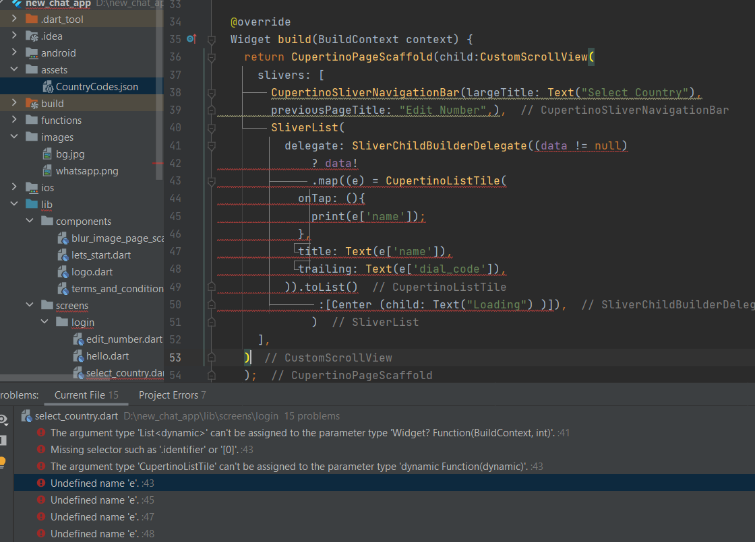Viewport: 755px width, 542px height.
Task: Switch to Current File problems tab
Action: click(x=86, y=395)
